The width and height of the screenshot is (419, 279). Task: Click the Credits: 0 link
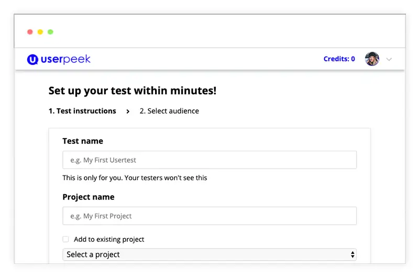[x=339, y=59]
